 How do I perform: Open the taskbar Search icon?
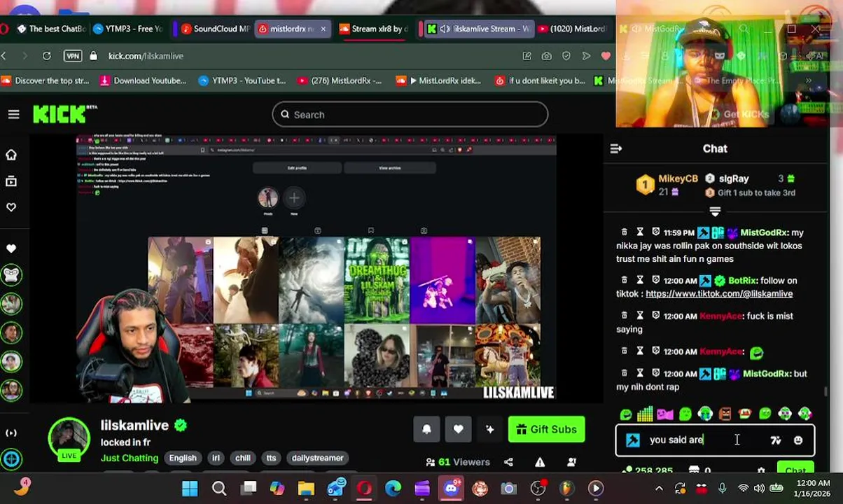(219, 488)
